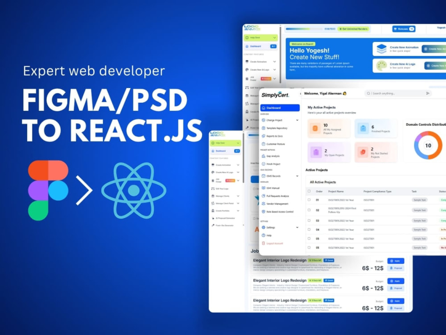446x335 pixels.
Task: Open Vendor Management menu item
Action: coord(277,204)
